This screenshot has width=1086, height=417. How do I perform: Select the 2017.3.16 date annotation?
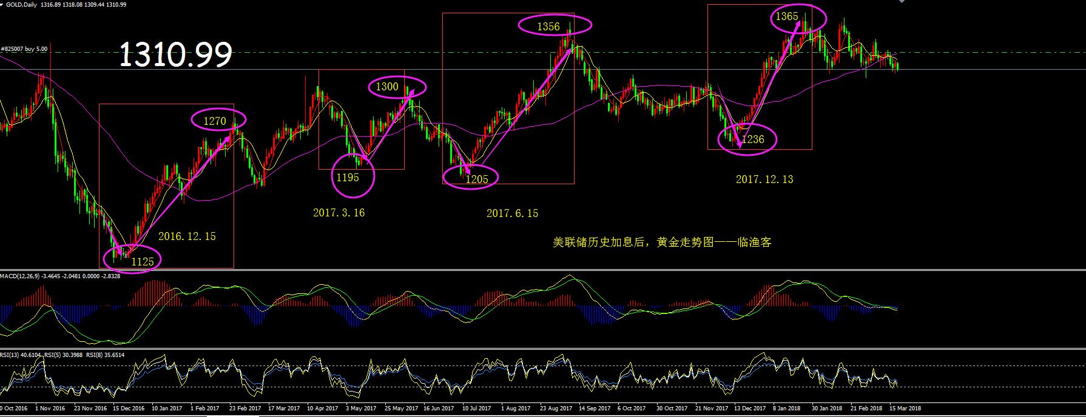(x=339, y=213)
